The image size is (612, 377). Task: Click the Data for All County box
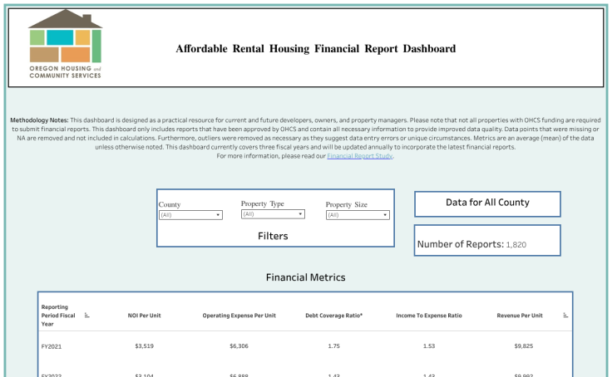487,203
